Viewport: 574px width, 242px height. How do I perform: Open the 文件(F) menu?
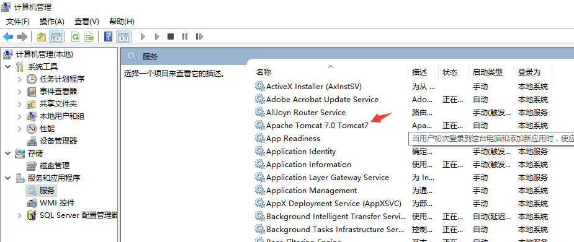(x=17, y=22)
